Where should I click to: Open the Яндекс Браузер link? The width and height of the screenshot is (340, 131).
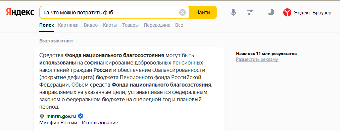click(312, 13)
